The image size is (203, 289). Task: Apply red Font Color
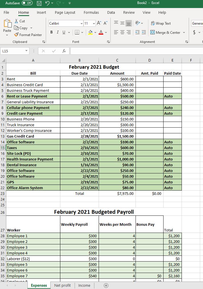tap(101, 32)
